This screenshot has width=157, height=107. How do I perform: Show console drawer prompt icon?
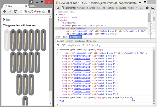click(x=142, y=8)
